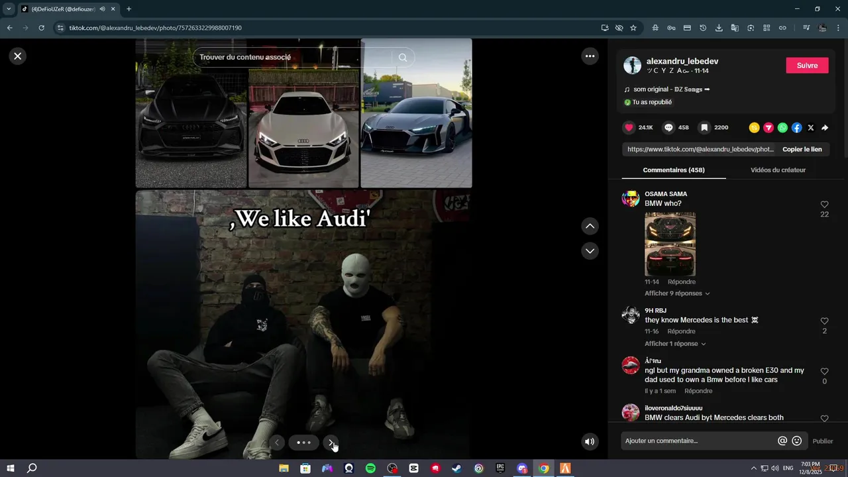Follow alexandru_lebedev with the Suivre button
848x477 pixels.
click(x=807, y=66)
